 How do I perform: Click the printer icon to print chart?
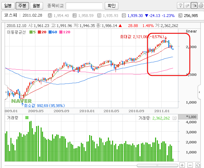tap(201, 6)
